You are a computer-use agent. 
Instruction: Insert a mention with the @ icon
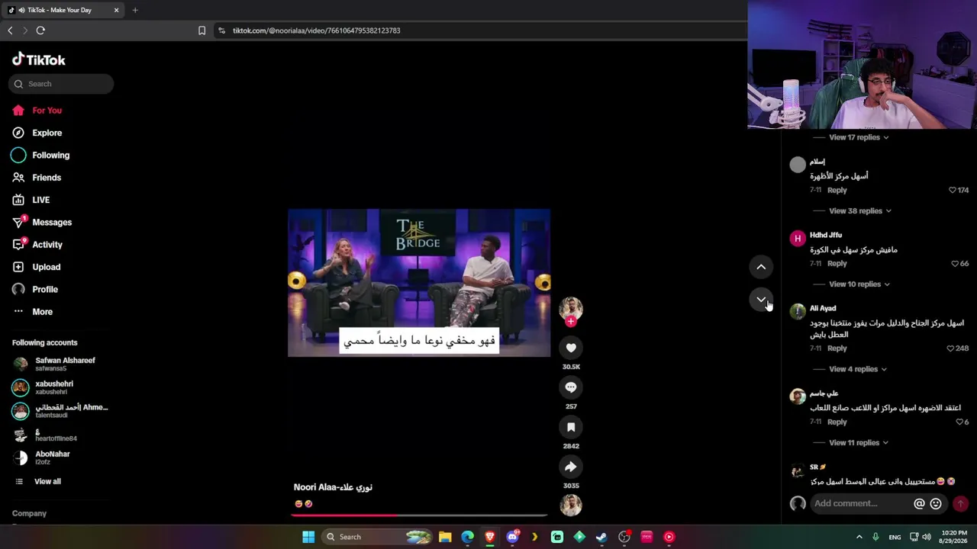point(919,503)
